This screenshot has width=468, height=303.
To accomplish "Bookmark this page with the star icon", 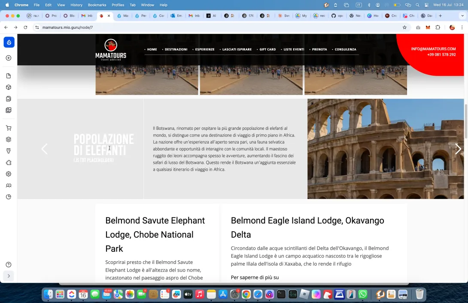I will click(404, 28).
